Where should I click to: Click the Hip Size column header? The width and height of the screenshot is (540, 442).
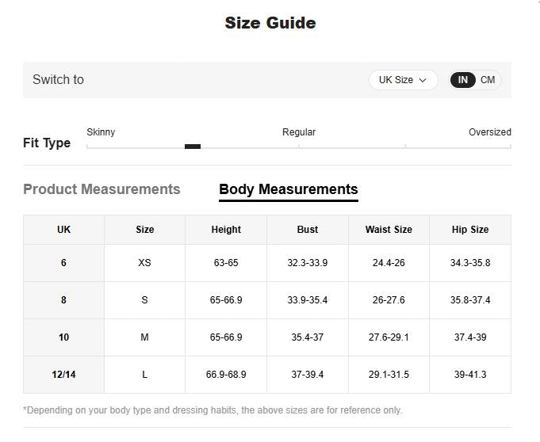pos(470,230)
